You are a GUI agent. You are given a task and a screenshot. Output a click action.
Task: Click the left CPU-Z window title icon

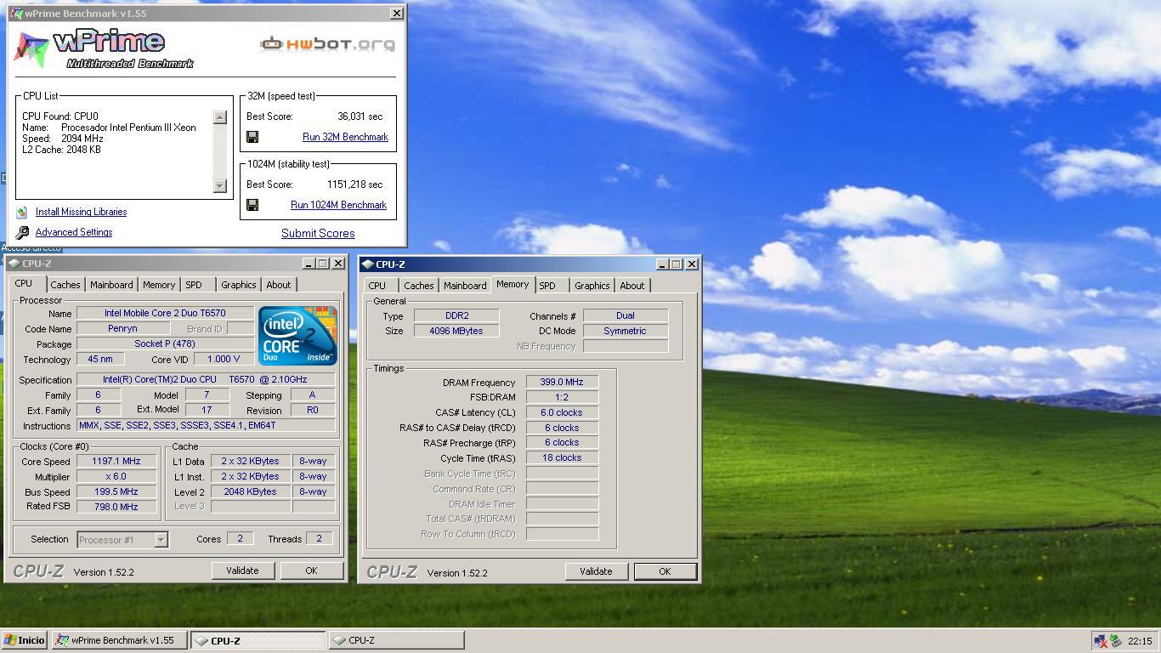(13, 264)
